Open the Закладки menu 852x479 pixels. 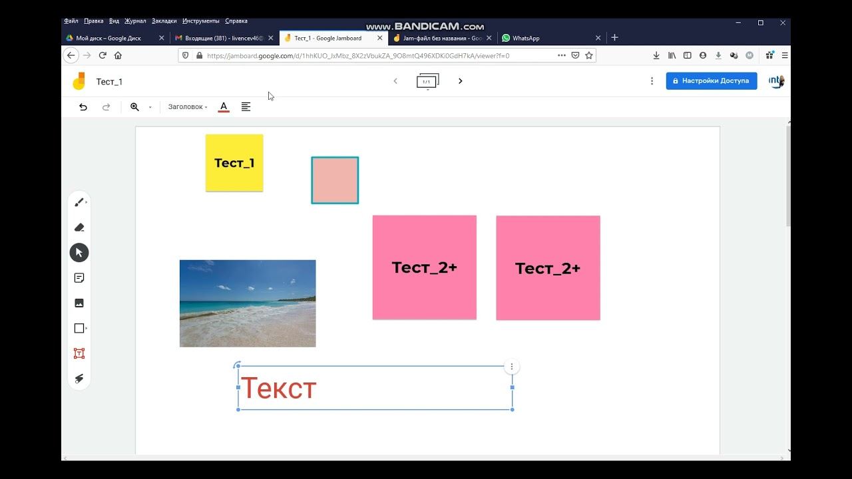[164, 21]
